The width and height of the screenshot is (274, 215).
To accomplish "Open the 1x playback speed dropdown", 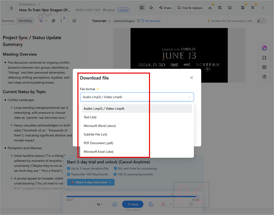I will click(100, 204).
